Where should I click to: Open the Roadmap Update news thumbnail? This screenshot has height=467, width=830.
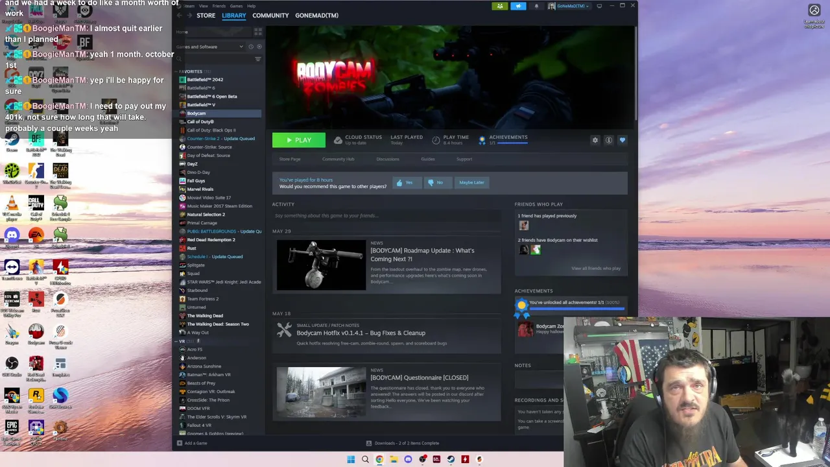tap(321, 265)
